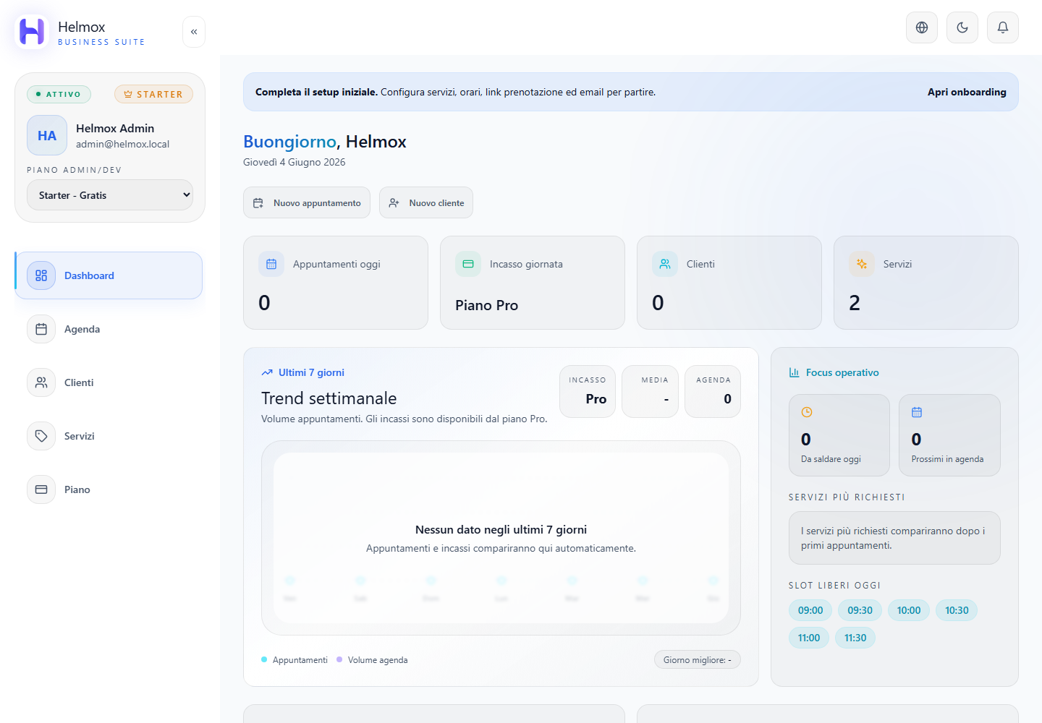Open the Appuntamenti oggi card
This screenshot has width=1042, height=723.
click(x=336, y=283)
